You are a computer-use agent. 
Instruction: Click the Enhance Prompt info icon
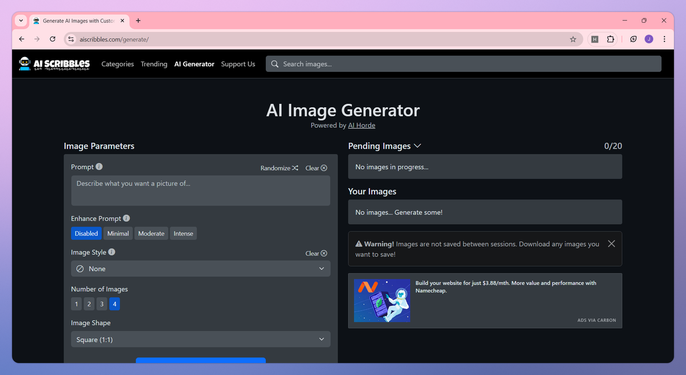(x=126, y=218)
